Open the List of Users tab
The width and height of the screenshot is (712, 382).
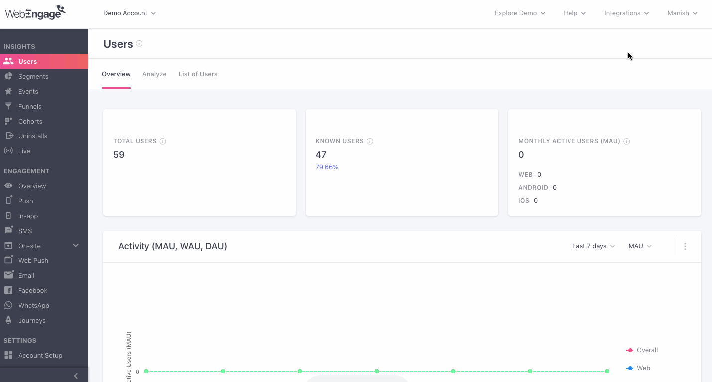click(x=198, y=74)
